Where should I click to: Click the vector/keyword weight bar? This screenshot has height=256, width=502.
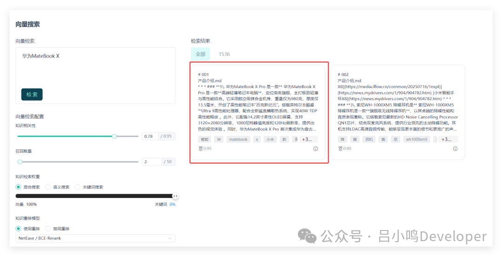click(x=95, y=196)
